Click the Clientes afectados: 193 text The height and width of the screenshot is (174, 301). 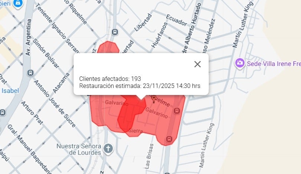click(110, 79)
